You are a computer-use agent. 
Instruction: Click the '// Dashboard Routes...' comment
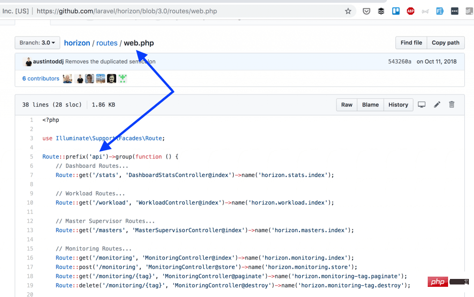click(x=92, y=166)
